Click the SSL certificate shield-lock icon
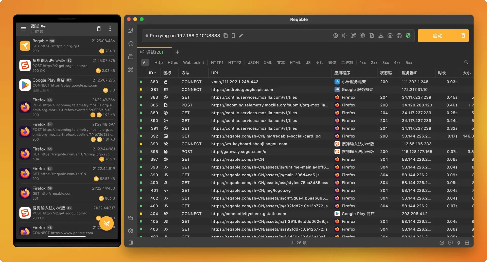Image resolution: width=487 pixels, height=262 pixels. tap(336, 36)
